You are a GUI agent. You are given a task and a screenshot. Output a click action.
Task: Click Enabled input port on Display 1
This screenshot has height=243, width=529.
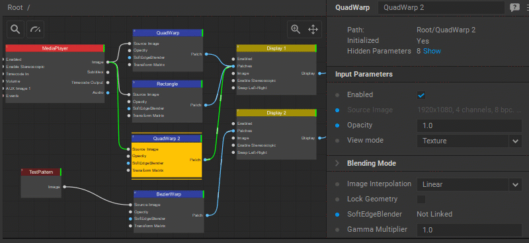click(x=233, y=59)
